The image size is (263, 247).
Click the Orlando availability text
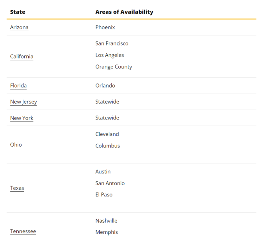coord(105,86)
